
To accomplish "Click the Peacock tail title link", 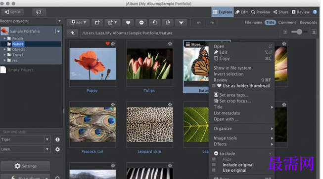I will 92,151.
